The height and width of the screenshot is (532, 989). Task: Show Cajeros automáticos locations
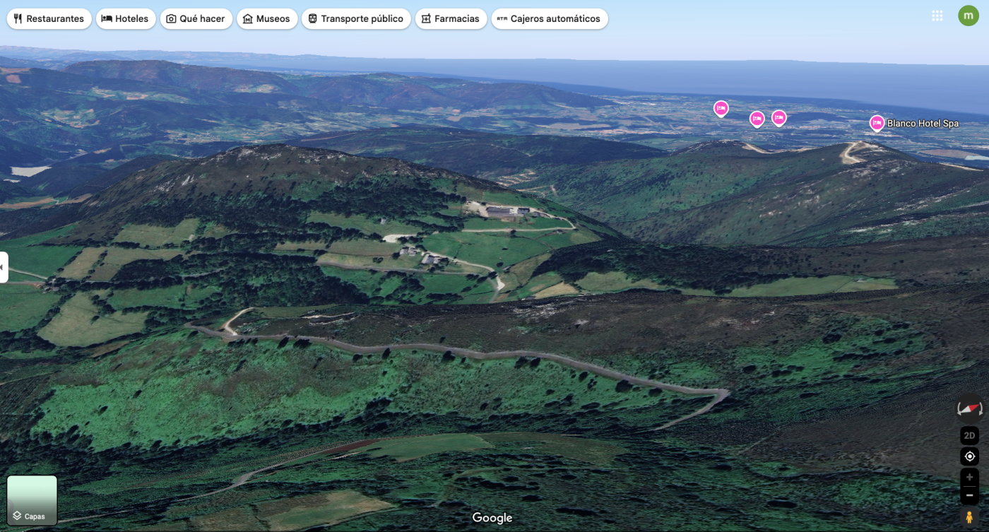coord(549,19)
